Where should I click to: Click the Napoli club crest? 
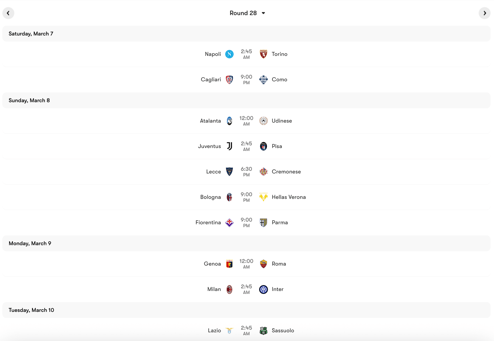click(230, 54)
